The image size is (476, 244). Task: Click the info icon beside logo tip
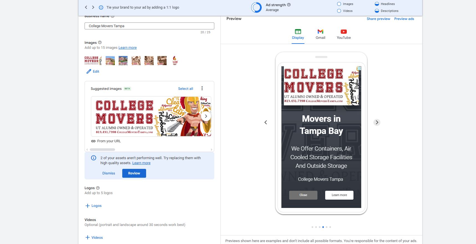(101, 7)
